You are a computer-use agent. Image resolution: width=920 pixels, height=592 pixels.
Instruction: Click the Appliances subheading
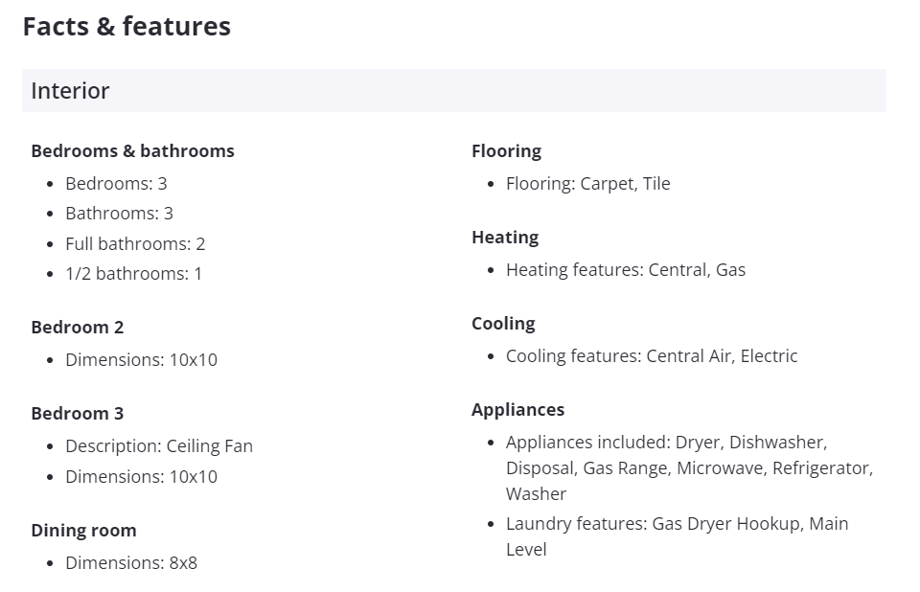(517, 410)
